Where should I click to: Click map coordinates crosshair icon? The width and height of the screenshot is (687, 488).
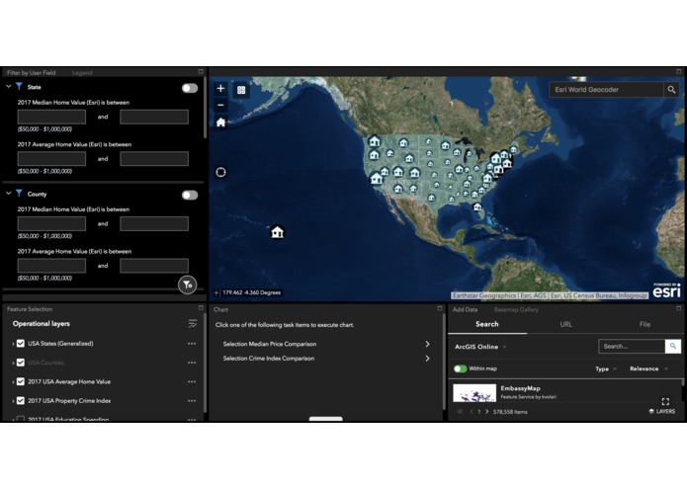tap(216, 292)
